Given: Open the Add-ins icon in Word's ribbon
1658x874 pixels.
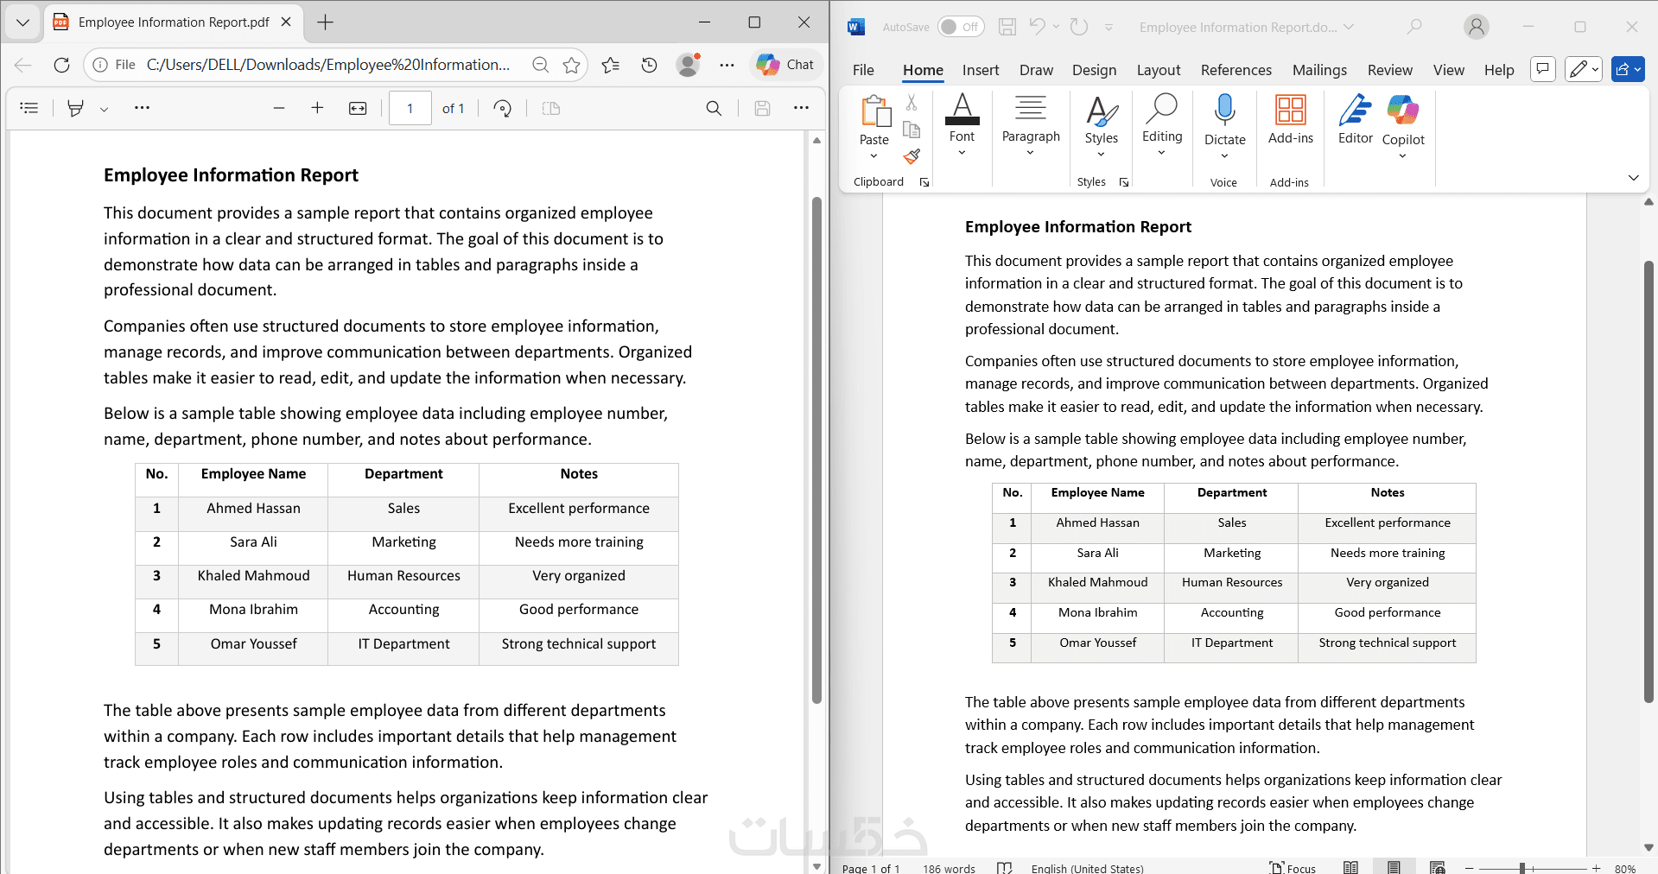Looking at the screenshot, I should 1291,111.
